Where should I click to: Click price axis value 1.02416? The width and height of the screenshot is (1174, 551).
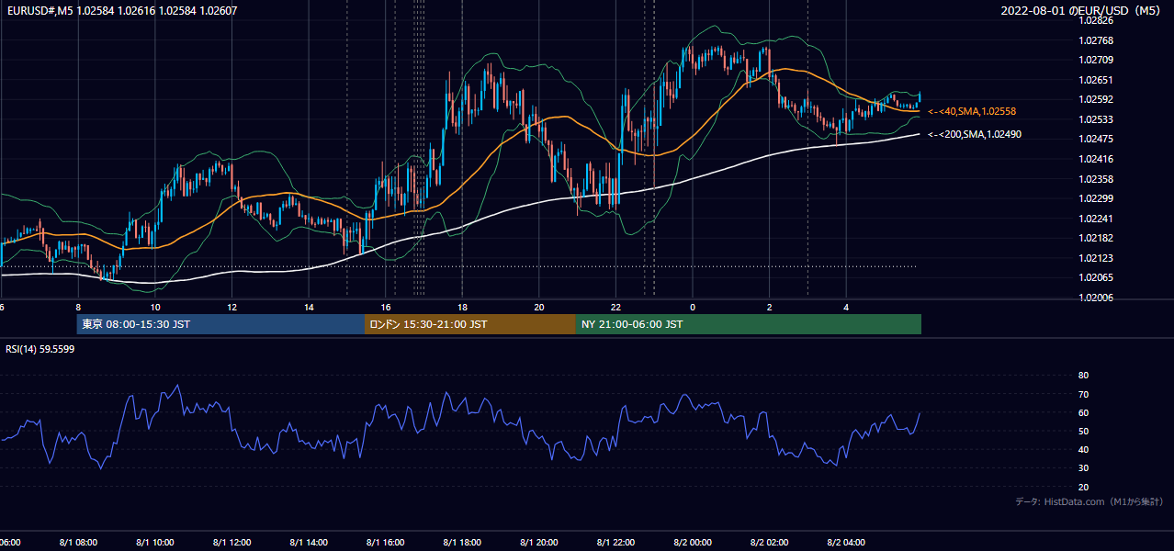(1096, 159)
